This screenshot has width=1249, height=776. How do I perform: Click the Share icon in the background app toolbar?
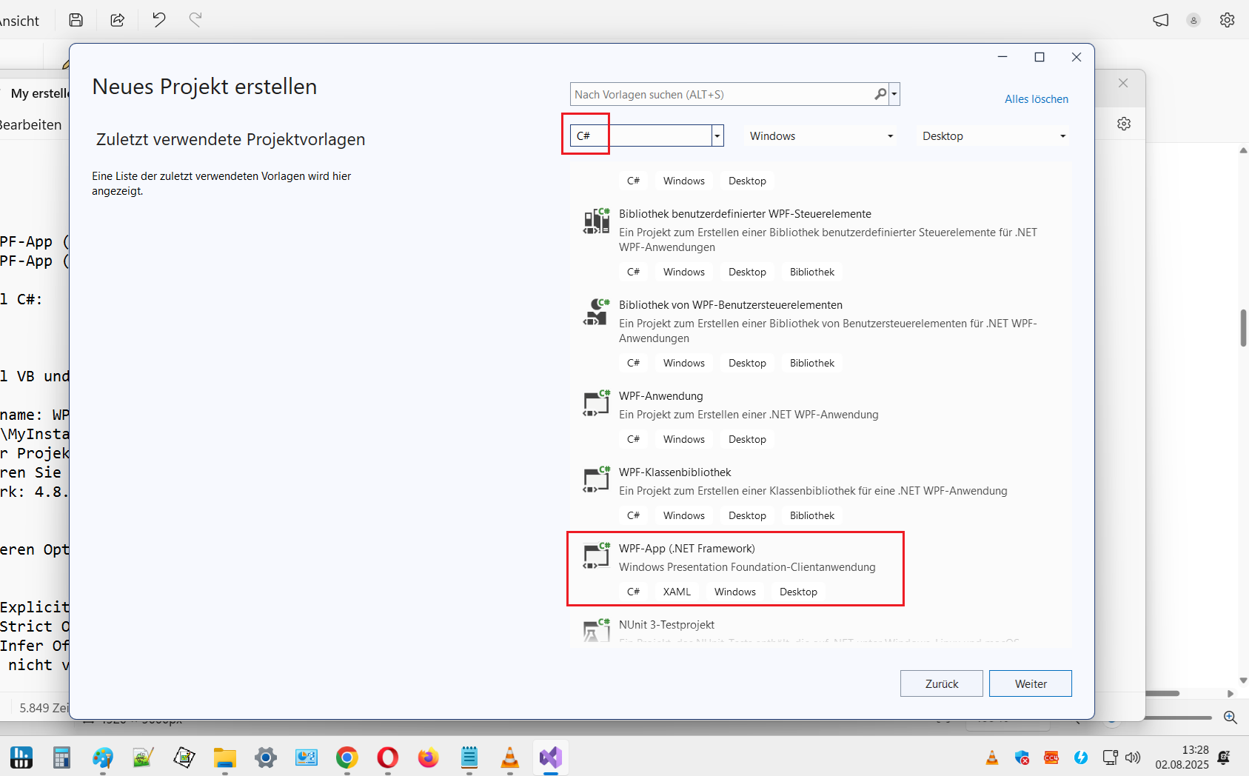click(x=117, y=20)
